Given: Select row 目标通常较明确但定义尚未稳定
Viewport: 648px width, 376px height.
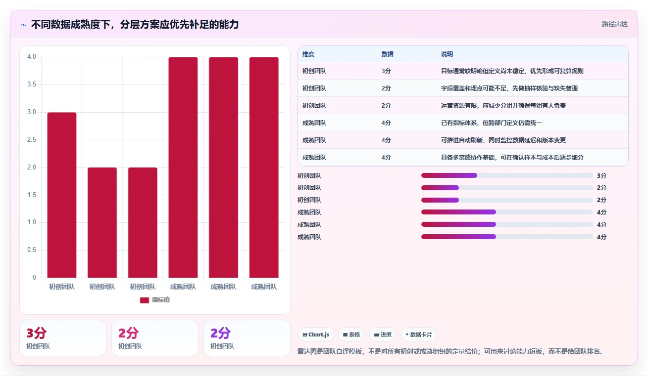Looking at the screenshot, I should click(x=463, y=71).
